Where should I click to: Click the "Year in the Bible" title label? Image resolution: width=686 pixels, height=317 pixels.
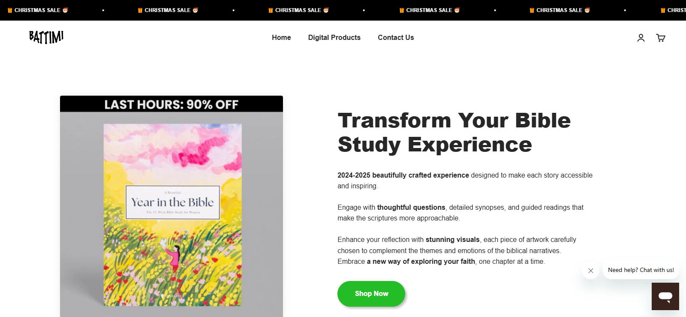click(172, 202)
